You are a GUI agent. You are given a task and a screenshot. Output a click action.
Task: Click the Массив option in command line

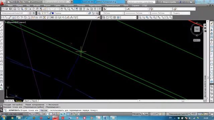44,110
